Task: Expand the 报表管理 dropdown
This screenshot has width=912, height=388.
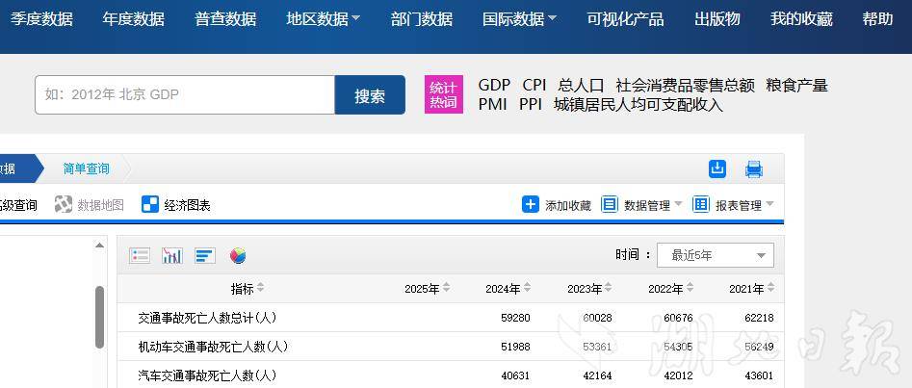Action: click(733, 204)
